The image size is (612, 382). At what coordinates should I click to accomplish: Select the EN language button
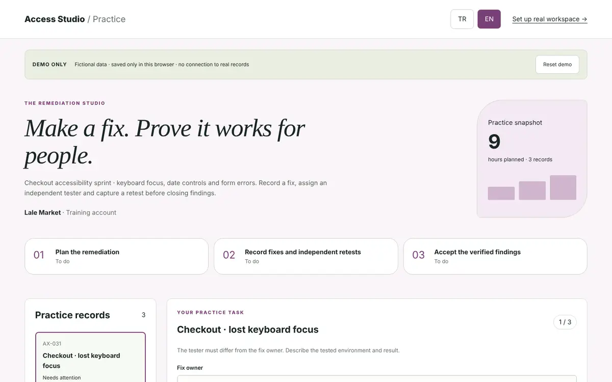[x=489, y=19]
